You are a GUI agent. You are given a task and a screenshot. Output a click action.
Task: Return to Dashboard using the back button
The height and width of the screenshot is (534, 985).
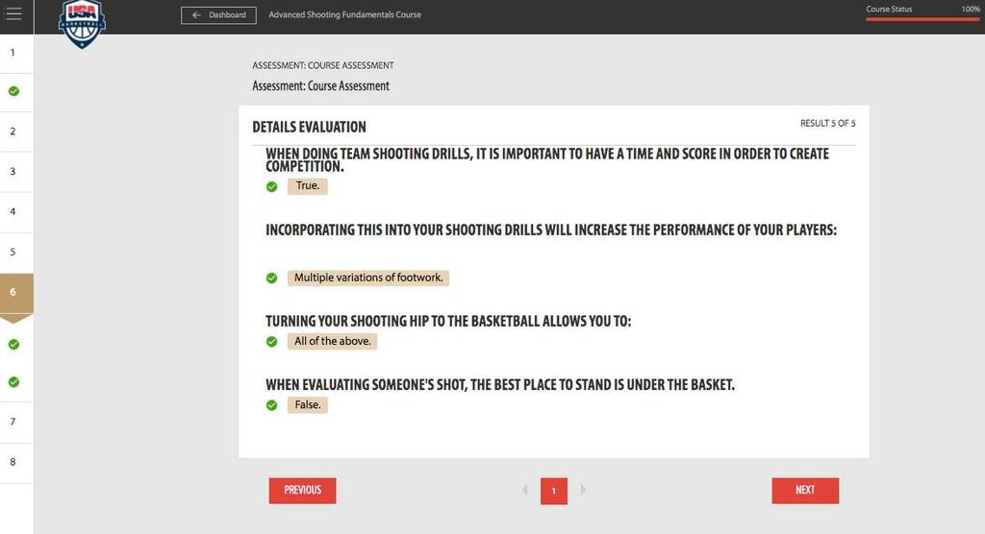click(219, 15)
